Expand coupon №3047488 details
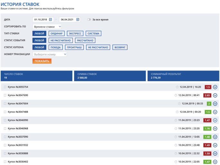 click(x=215, y=112)
